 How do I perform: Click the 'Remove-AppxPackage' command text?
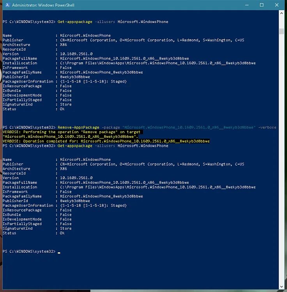click(x=78, y=127)
